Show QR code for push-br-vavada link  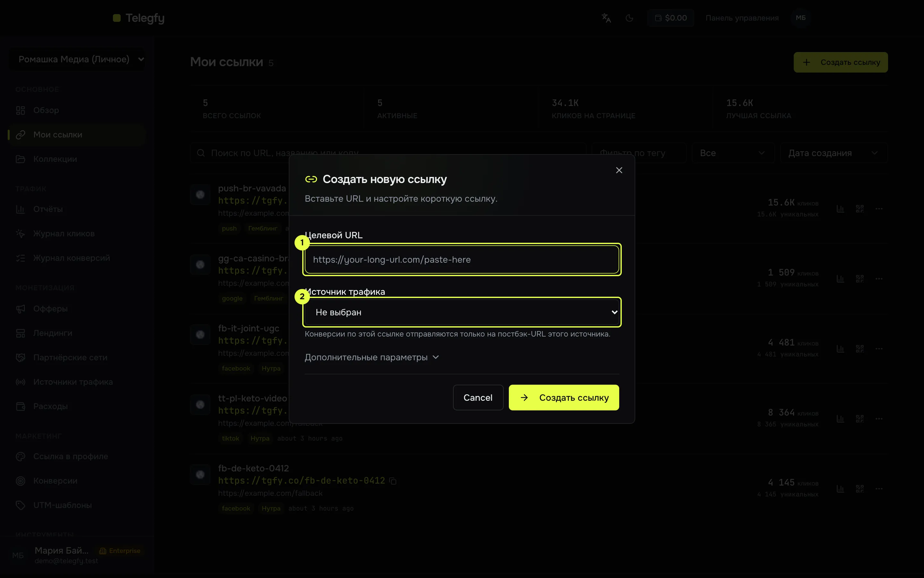(860, 209)
